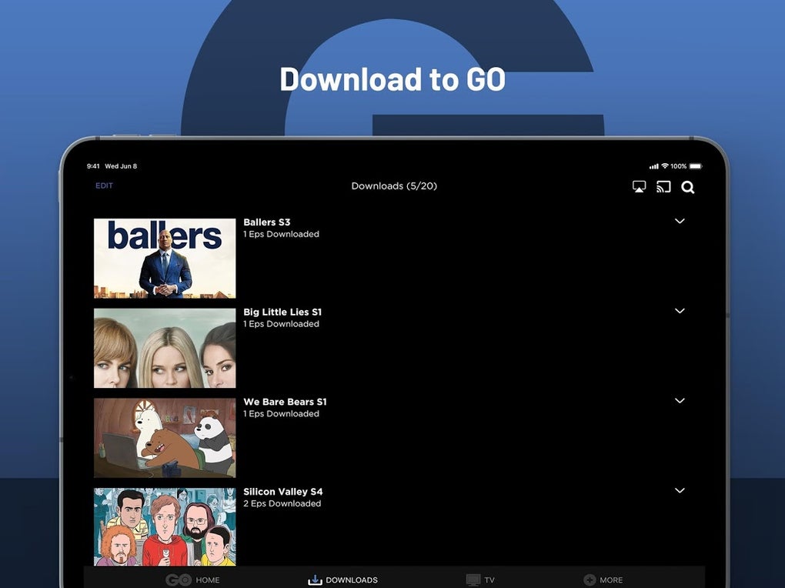Expand the We Bare Bears S1 entry
This screenshot has width=785, height=588.
[x=680, y=400]
